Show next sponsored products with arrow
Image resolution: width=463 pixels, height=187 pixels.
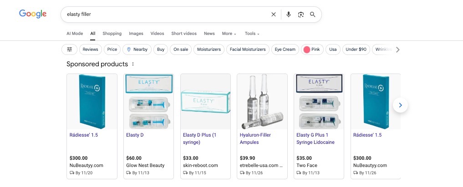point(400,105)
